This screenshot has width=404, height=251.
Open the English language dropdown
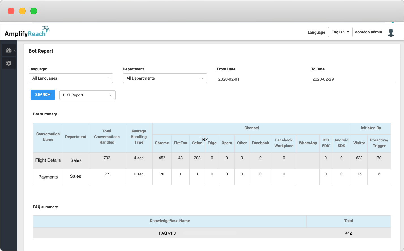[x=340, y=32]
